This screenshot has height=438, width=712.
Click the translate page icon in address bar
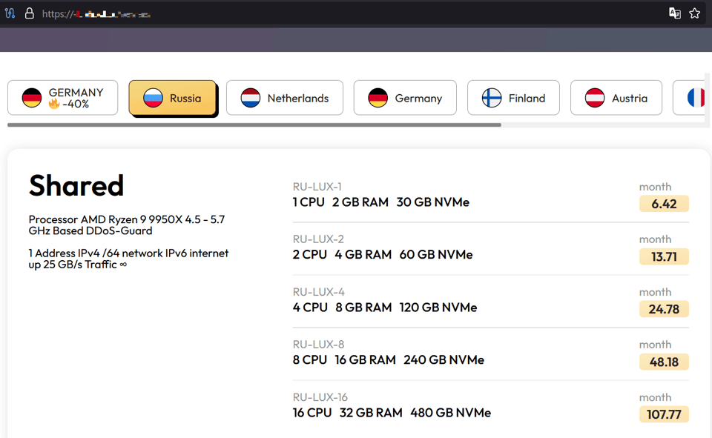674,13
